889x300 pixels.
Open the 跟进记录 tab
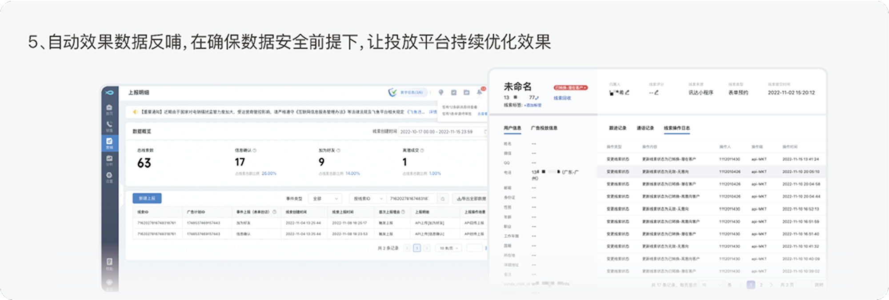coord(617,128)
